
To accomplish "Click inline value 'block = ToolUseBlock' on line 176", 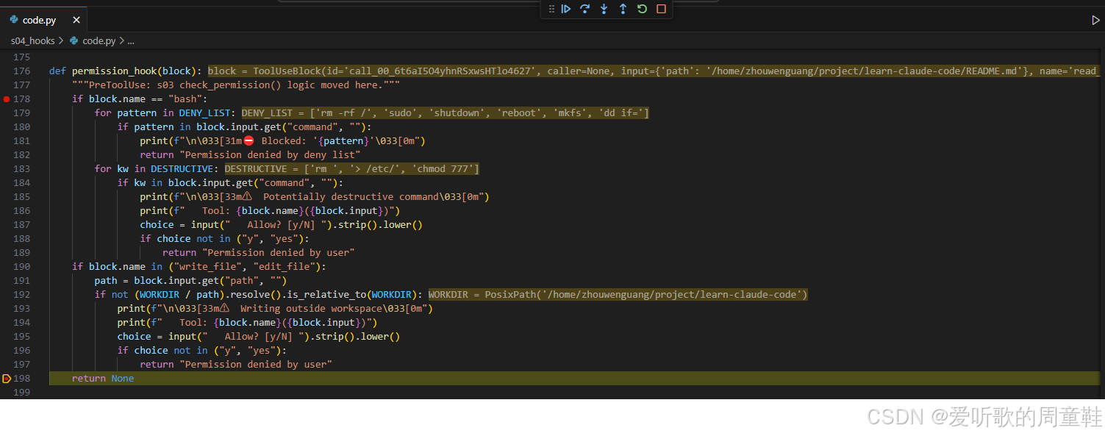I will 654,71.
